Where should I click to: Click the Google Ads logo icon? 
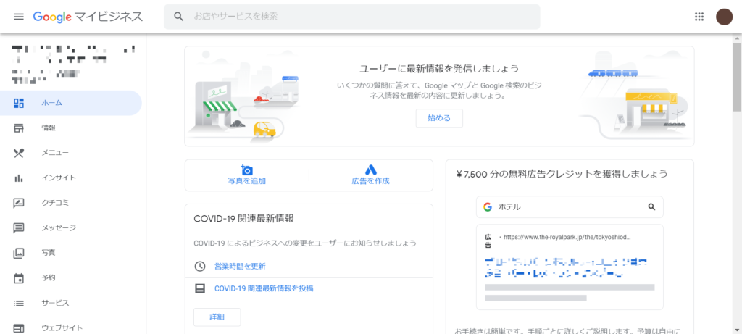pyautogui.click(x=370, y=170)
